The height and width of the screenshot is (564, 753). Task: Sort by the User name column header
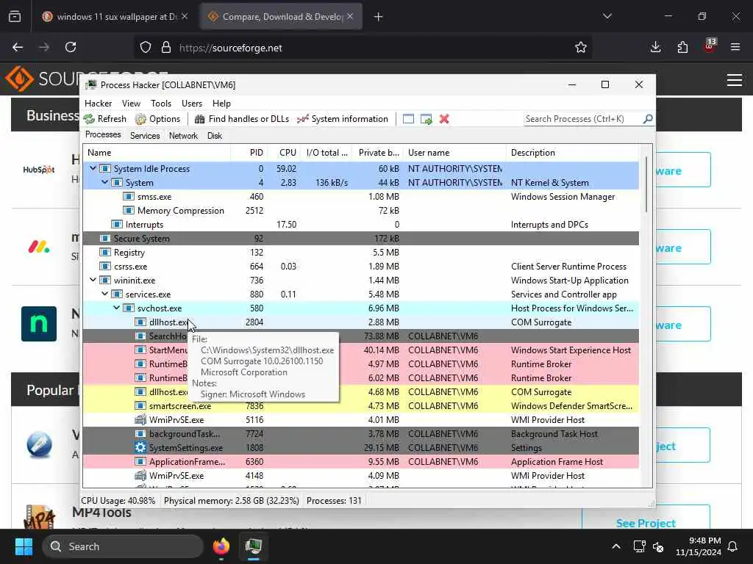pyautogui.click(x=454, y=153)
